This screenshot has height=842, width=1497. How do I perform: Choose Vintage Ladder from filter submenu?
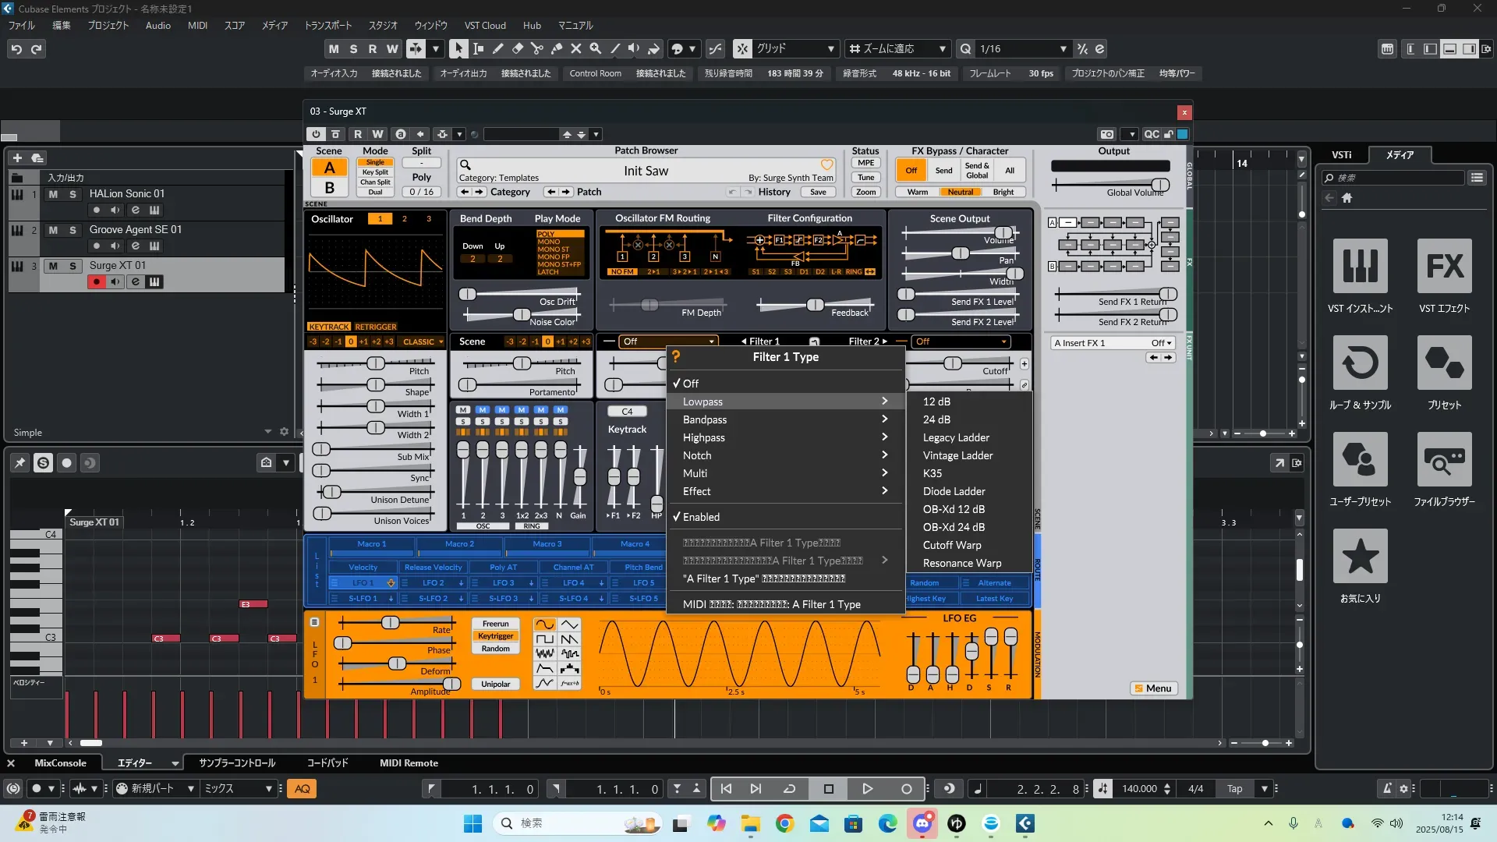[957, 455]
